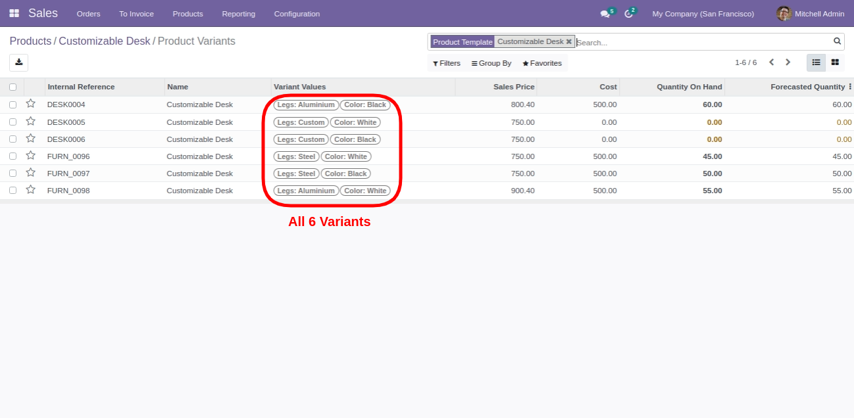854x418 pixels.
Task: Switch to kanban view icon
Action: (835, 62)
